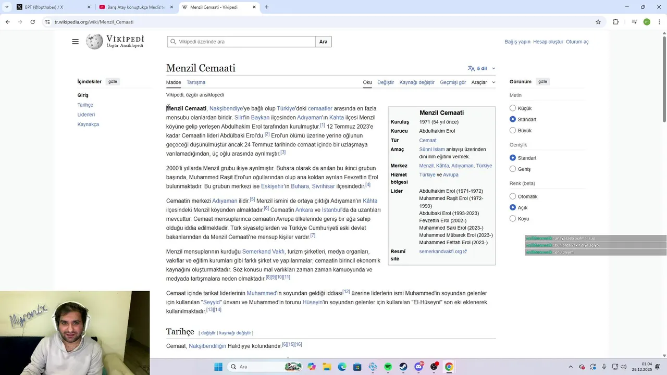Select Standart width under Genişlik

point(513,158)
